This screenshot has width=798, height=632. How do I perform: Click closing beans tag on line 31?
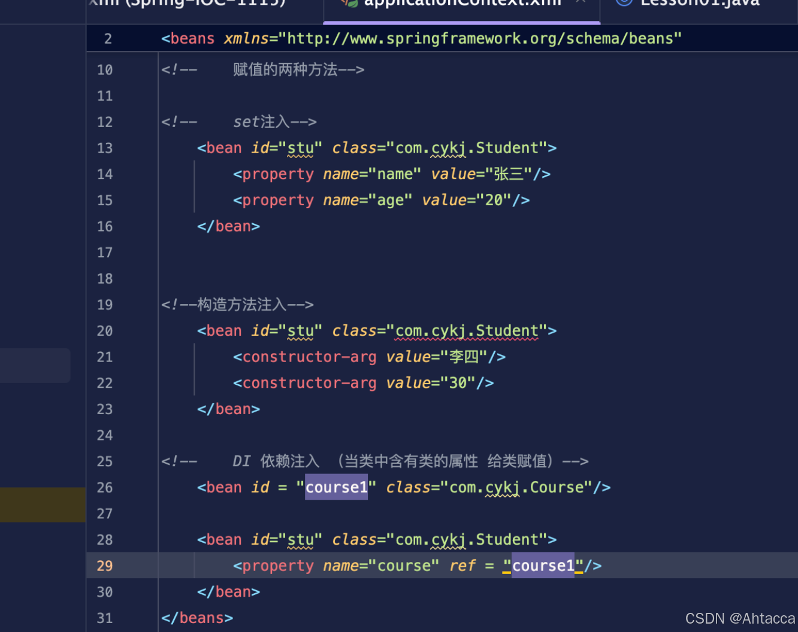click(x=197, y=618)
